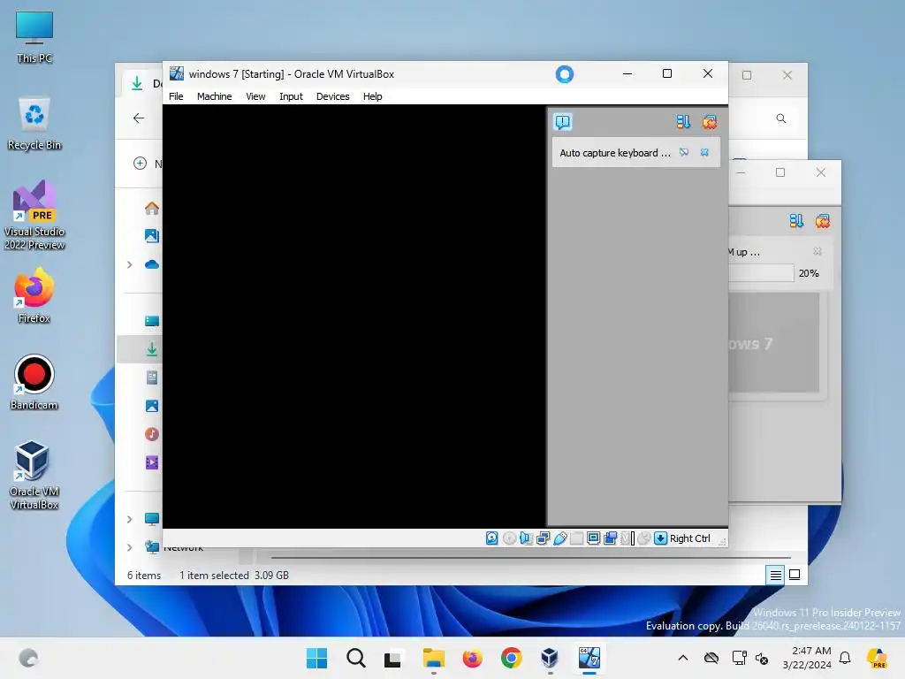Expand the This PC monitor tree chevron
Viewport: 905px width, 679px height.
(129, 519)
